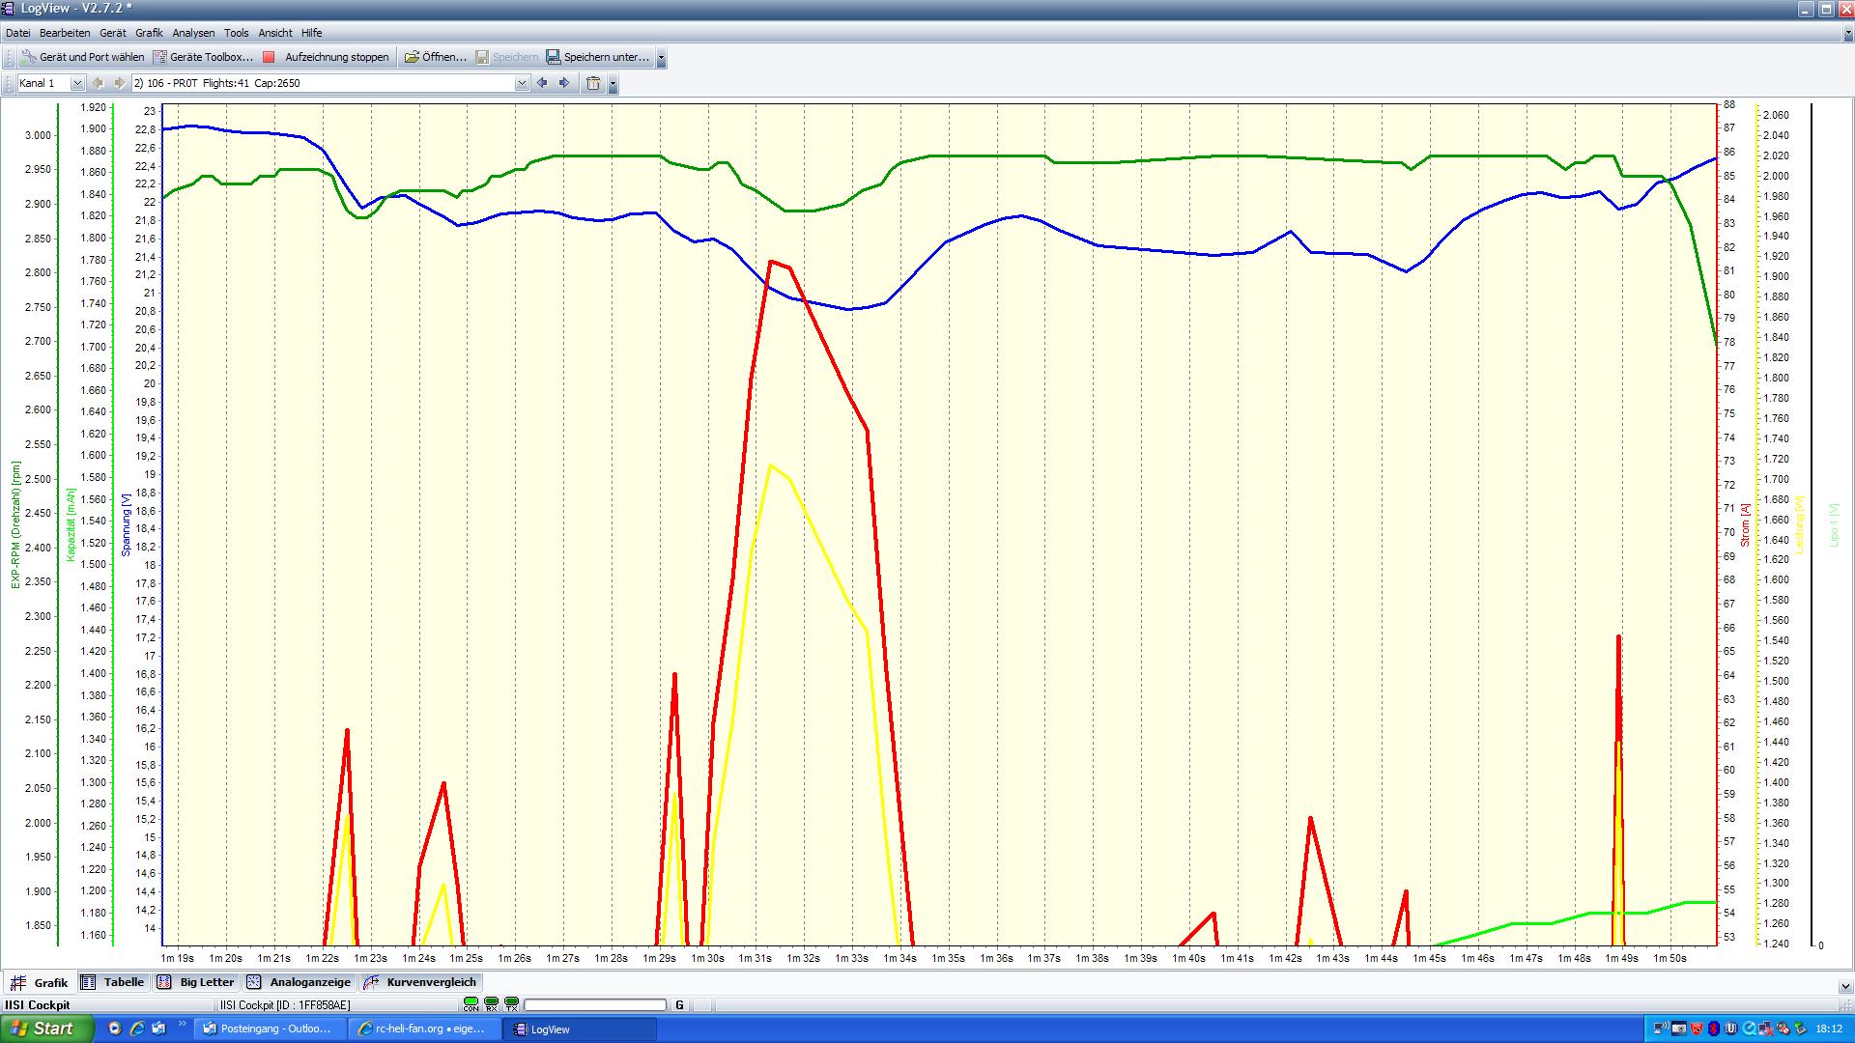Click the Bluetooth tray icon
This screenshot has height=1043, width=1855.
[1714, 1029]
